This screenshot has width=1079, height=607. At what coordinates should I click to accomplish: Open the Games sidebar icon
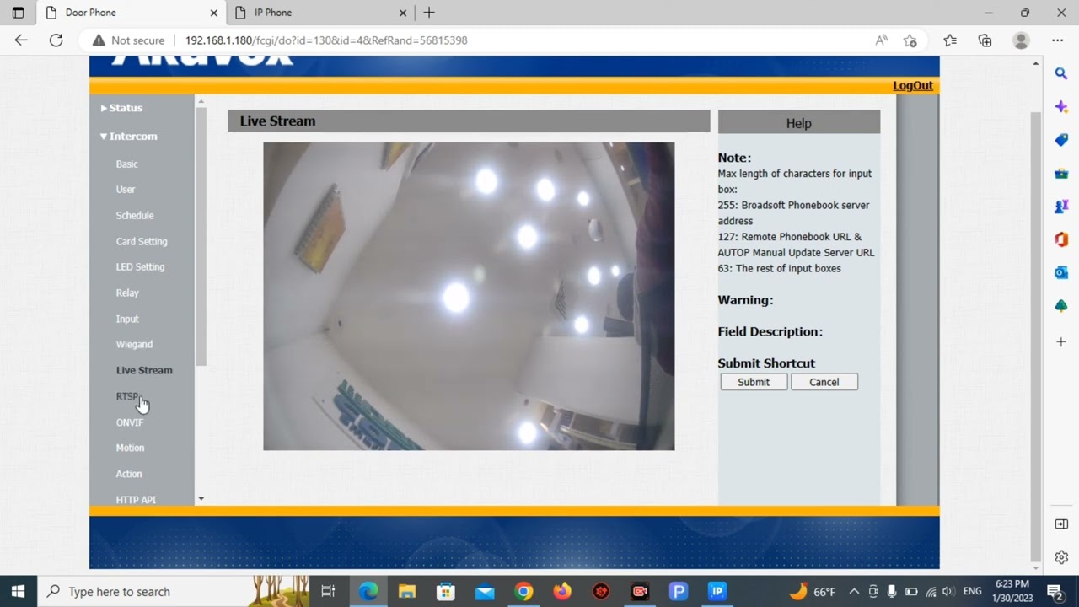pyautogui.click(x=1061, y=206)
